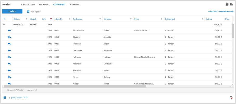Switch to the Mahnung tab
Screen dimensions: 236x104
coord(75,5)
